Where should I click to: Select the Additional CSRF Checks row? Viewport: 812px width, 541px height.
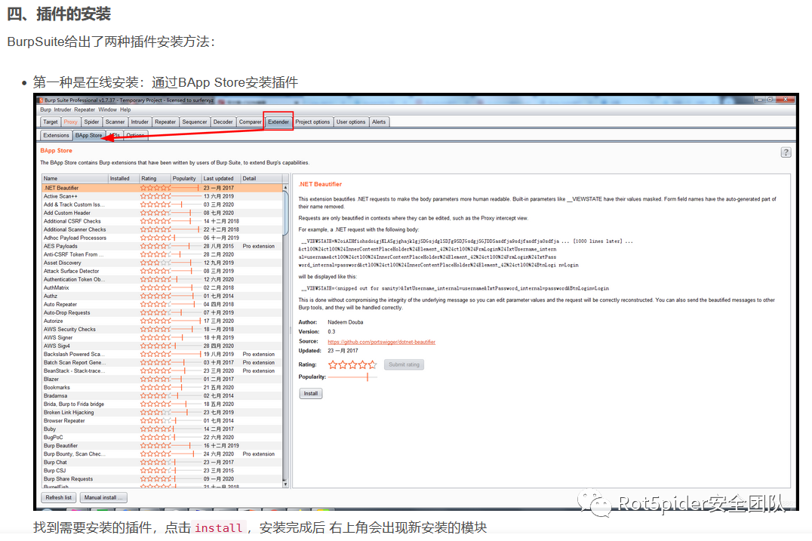(162, 221)
